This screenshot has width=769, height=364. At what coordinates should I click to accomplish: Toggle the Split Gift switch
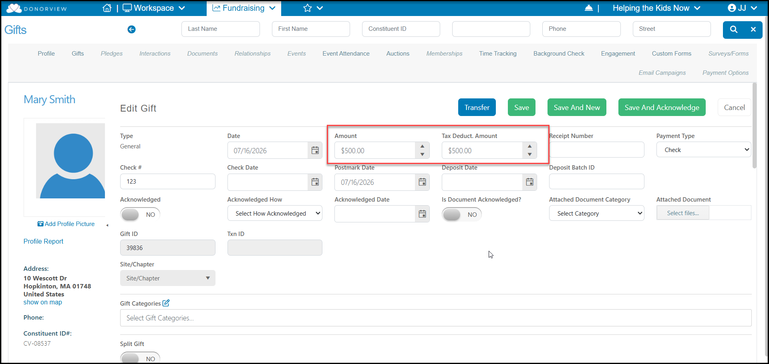click(140, 358)
